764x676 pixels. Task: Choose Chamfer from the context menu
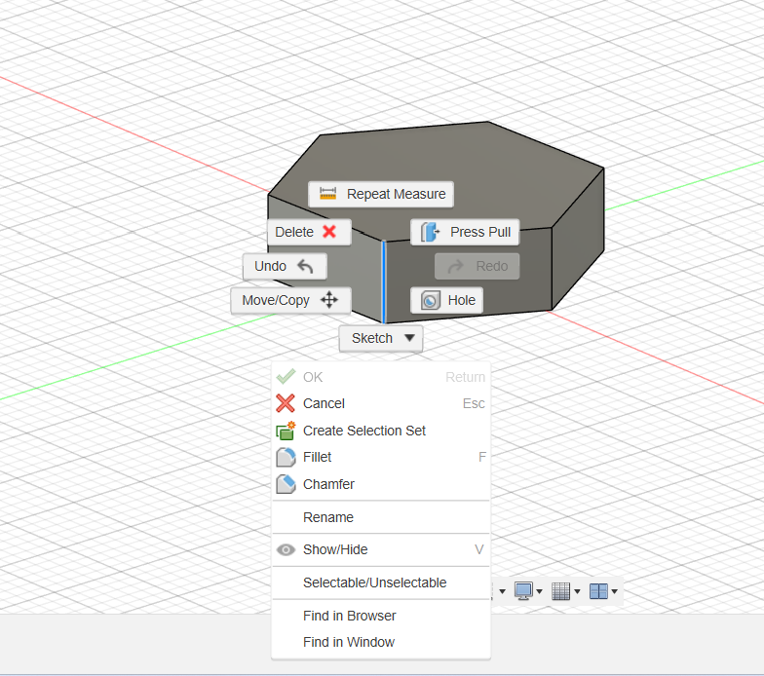[x=380, y=484]
